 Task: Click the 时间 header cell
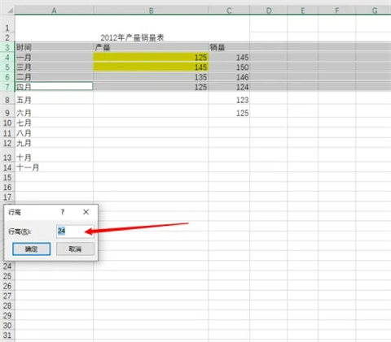point(54,47)
